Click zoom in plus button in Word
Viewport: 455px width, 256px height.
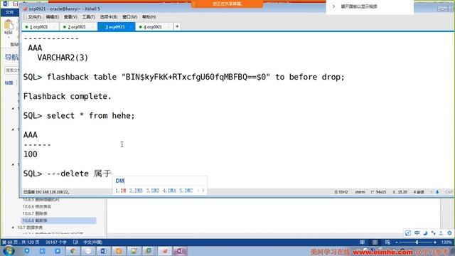coord(435,242)
